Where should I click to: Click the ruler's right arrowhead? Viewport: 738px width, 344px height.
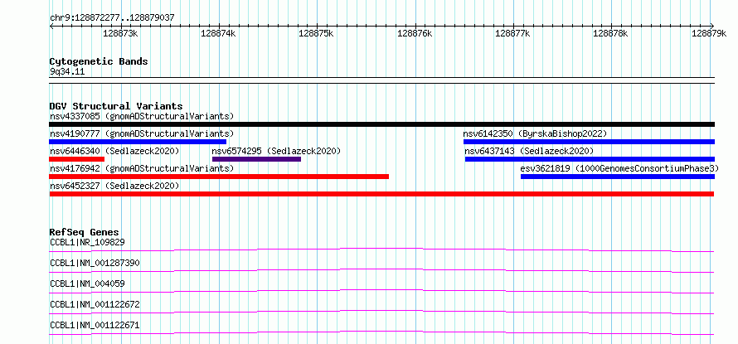pos(712,26)
